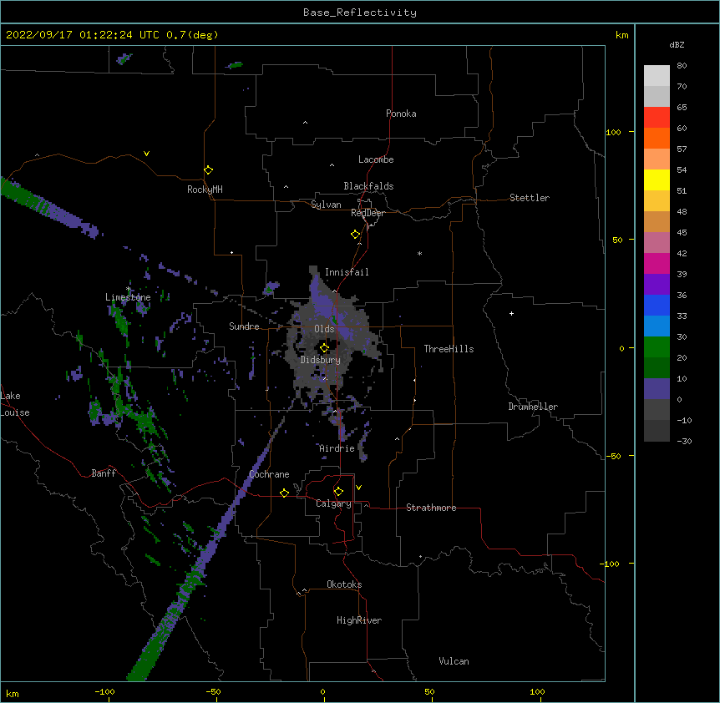This screenshot has height=703, width=720.
Task: Click the Didsbury town label
Action: point(321,360)
